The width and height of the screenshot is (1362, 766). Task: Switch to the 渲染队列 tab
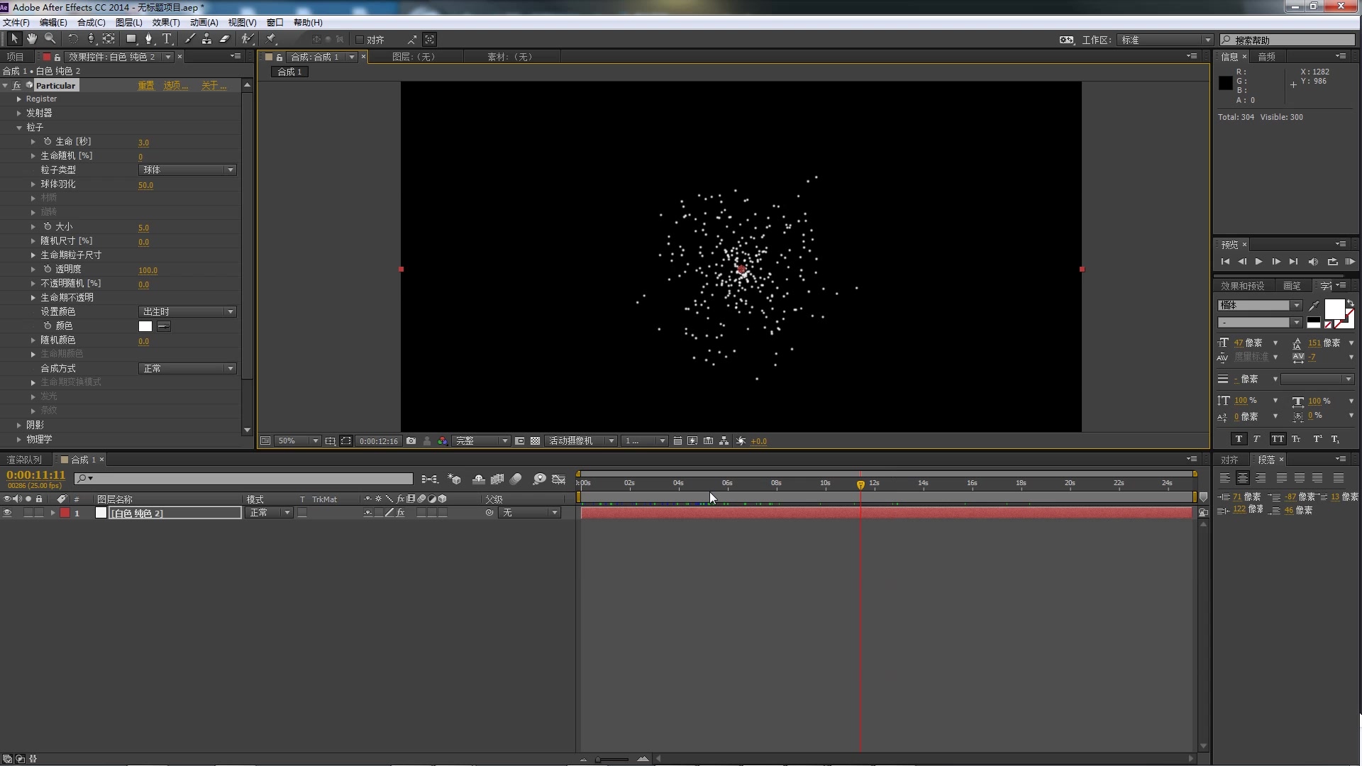pyautogui.click(x=24, y=460)
